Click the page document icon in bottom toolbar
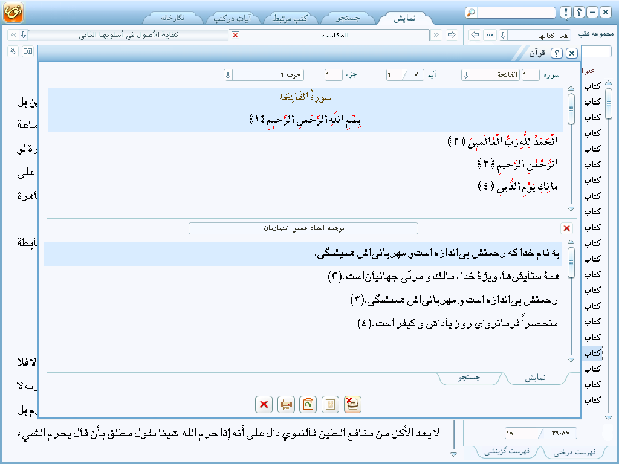Screen dimensions: 619x464 pyautogui.click(x=330, y=404)
